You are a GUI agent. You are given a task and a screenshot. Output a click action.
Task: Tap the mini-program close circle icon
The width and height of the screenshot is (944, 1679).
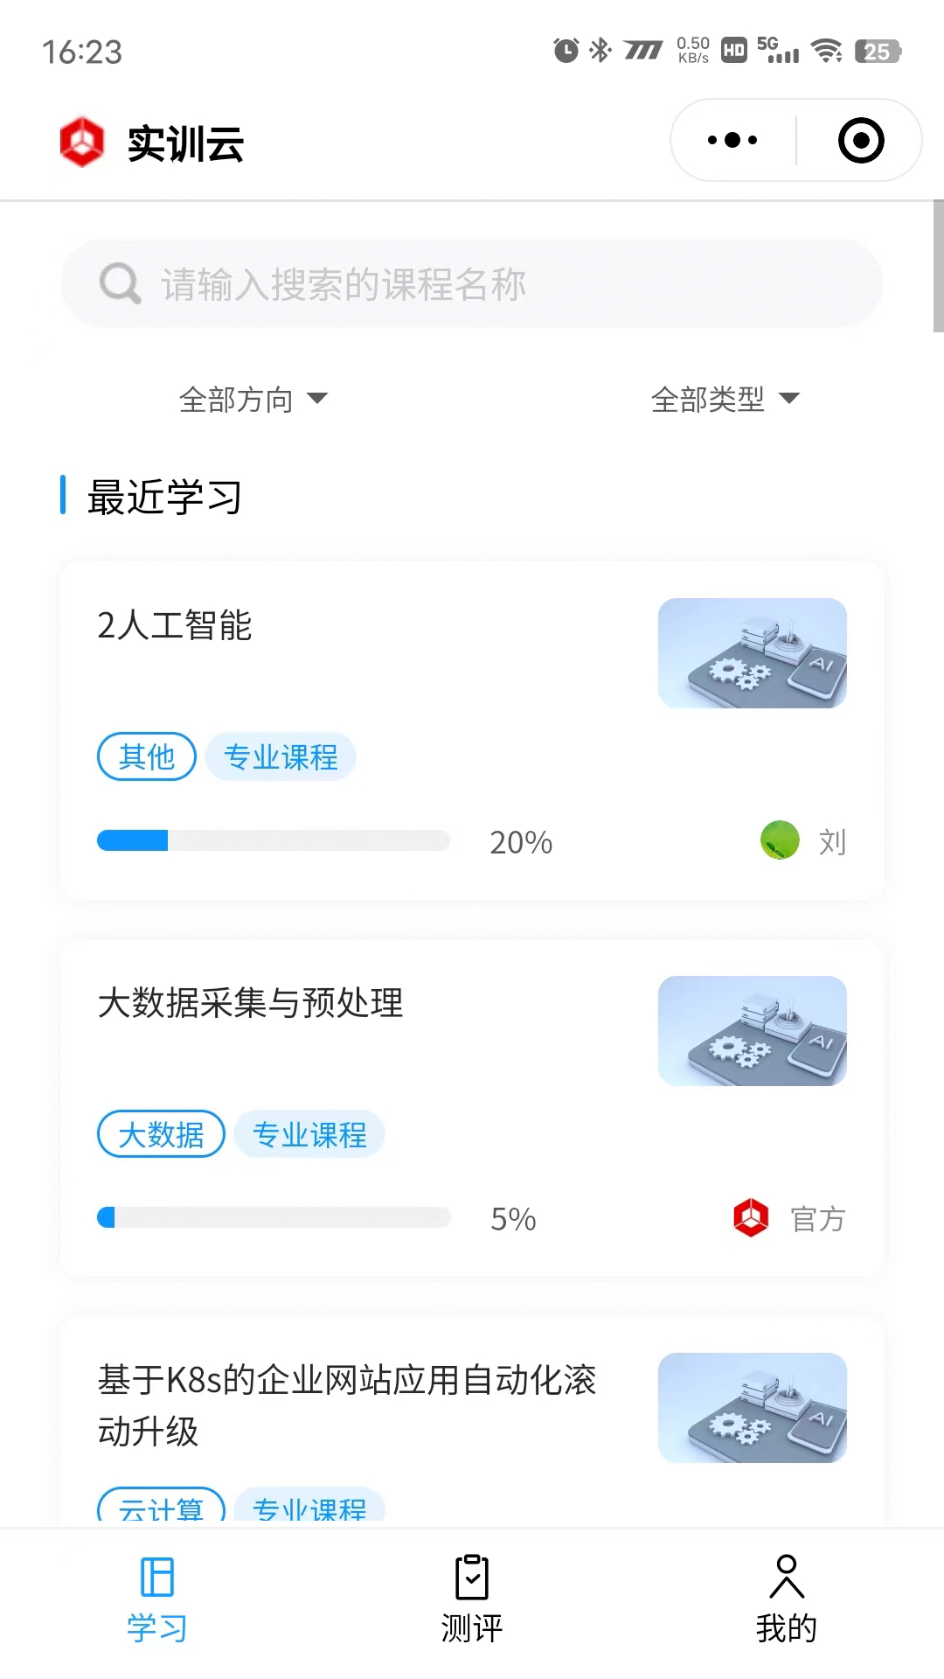coord(861,140)
